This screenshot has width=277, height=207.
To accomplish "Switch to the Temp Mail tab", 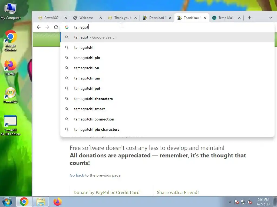I will 226,18.
